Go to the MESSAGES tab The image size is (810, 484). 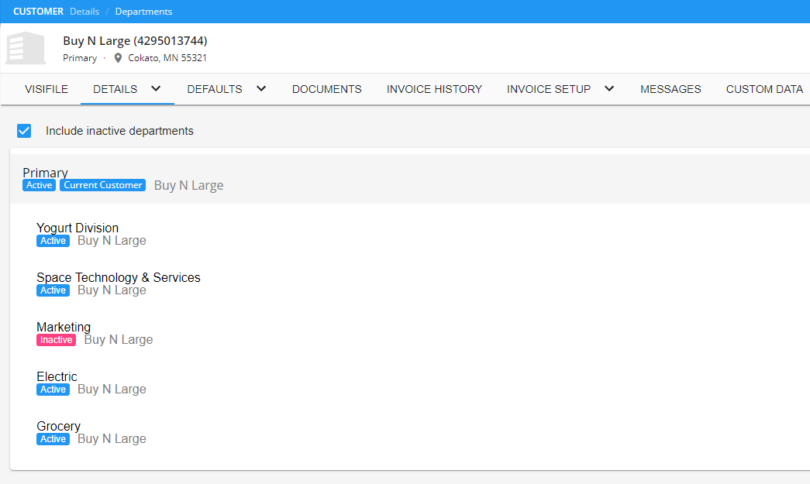(670, 89)
